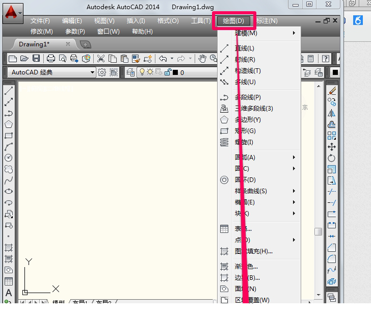
Task: Select the Revision Cloud tool in left toolbar
Action: [9, 169]
